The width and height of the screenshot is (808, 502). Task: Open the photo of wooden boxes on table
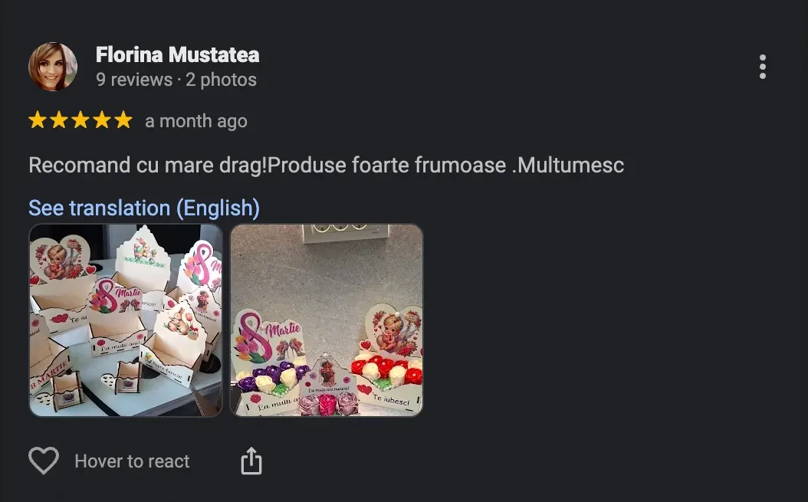point(126,320)
